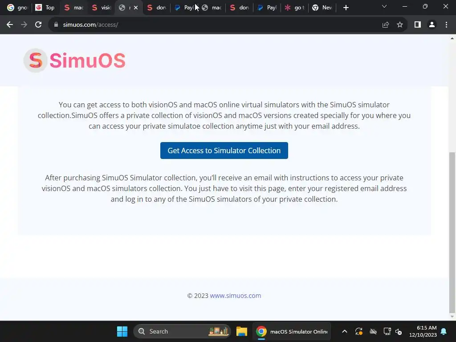Click the network display tray icon
This screenshot has height=342, width=456.
(x=387, y=331)
